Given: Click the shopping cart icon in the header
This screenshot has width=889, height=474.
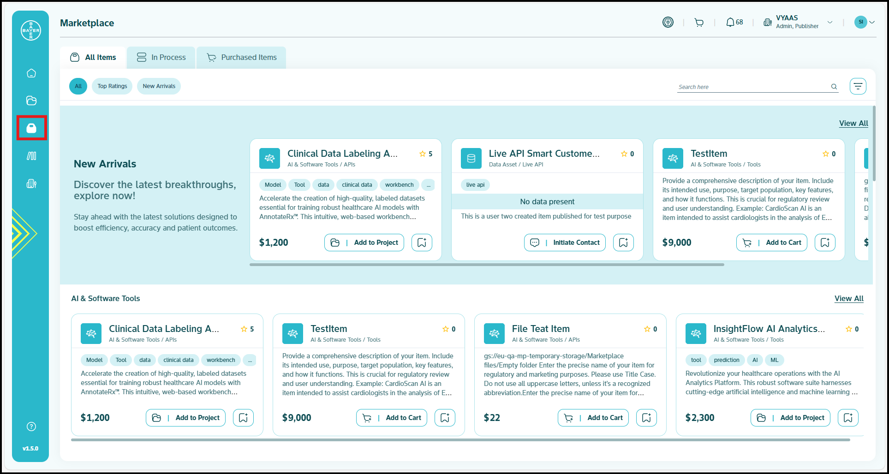Looking at the screenshot, I should (699, 22).
